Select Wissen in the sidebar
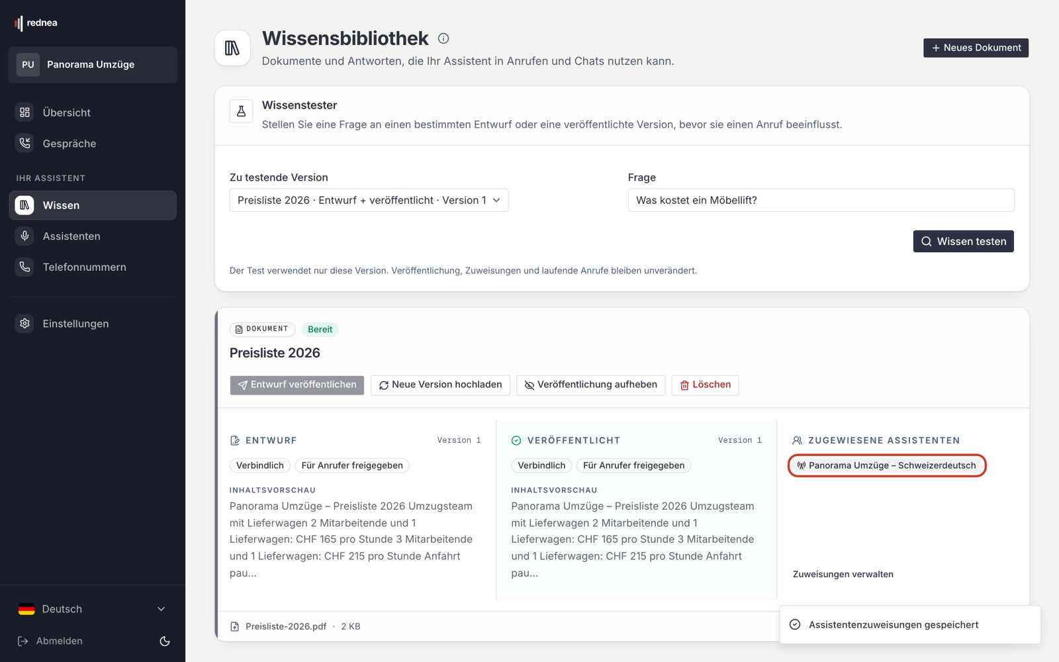Image resolution: width=1059 pixels, height=662 pixels. 93,205
